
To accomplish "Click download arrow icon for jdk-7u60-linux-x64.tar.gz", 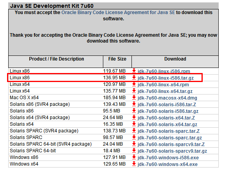I will pos(134,91).
